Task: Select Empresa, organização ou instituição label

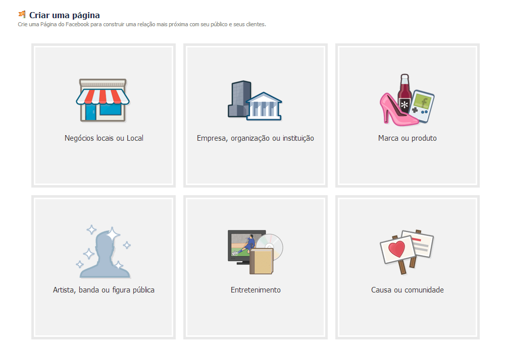Action: [x=255, y=138]
